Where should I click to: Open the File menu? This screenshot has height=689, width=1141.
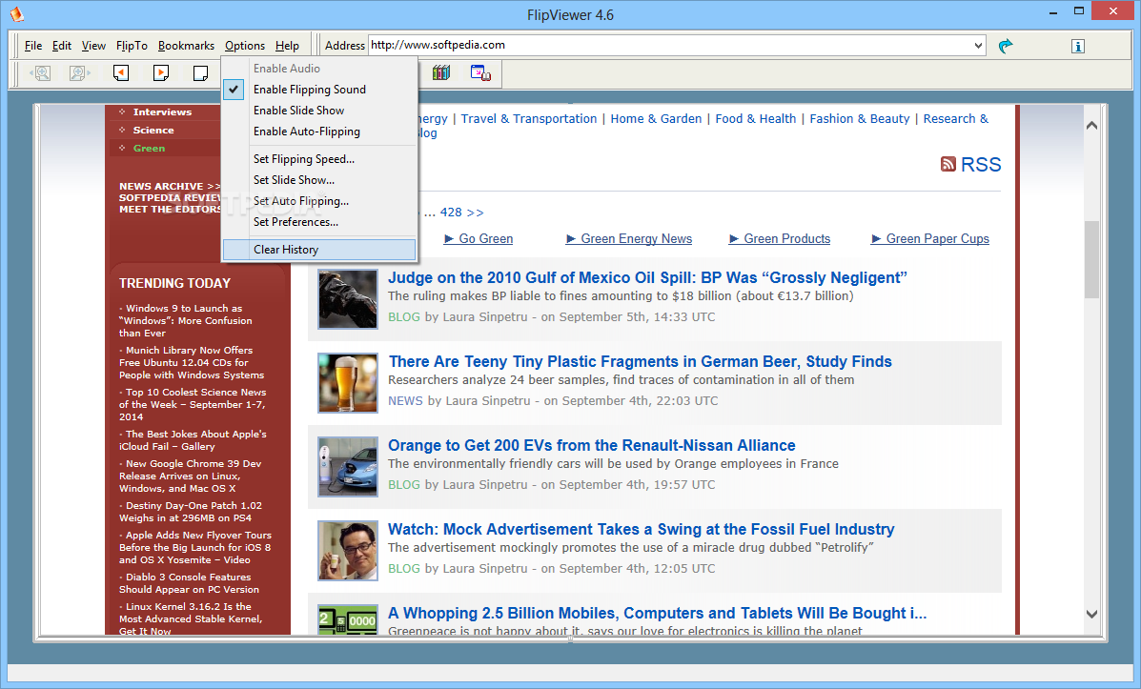(x=33, y=45)
